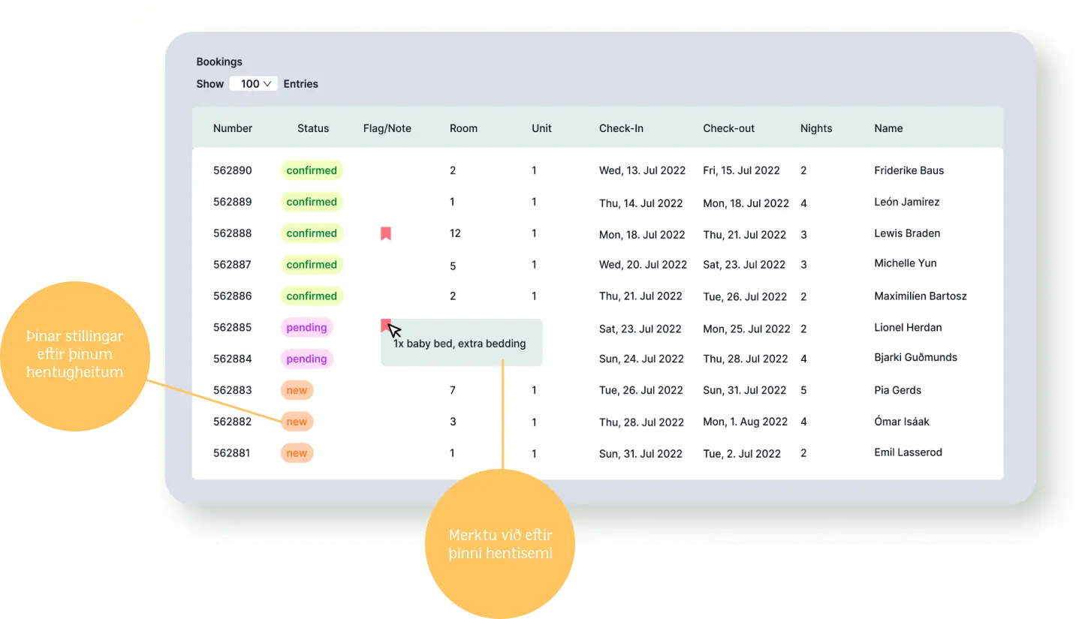This screenshot has height=619, width=1082.
Task: Open the Show entries dropdown set to 100
Action: point(254,84)
